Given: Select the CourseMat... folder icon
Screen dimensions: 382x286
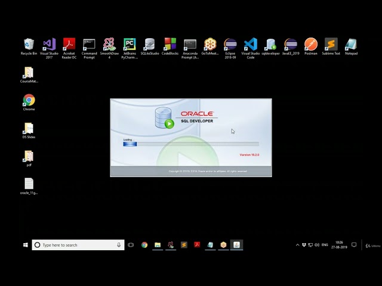Looking at the screenshot, I should pos(29,75).
